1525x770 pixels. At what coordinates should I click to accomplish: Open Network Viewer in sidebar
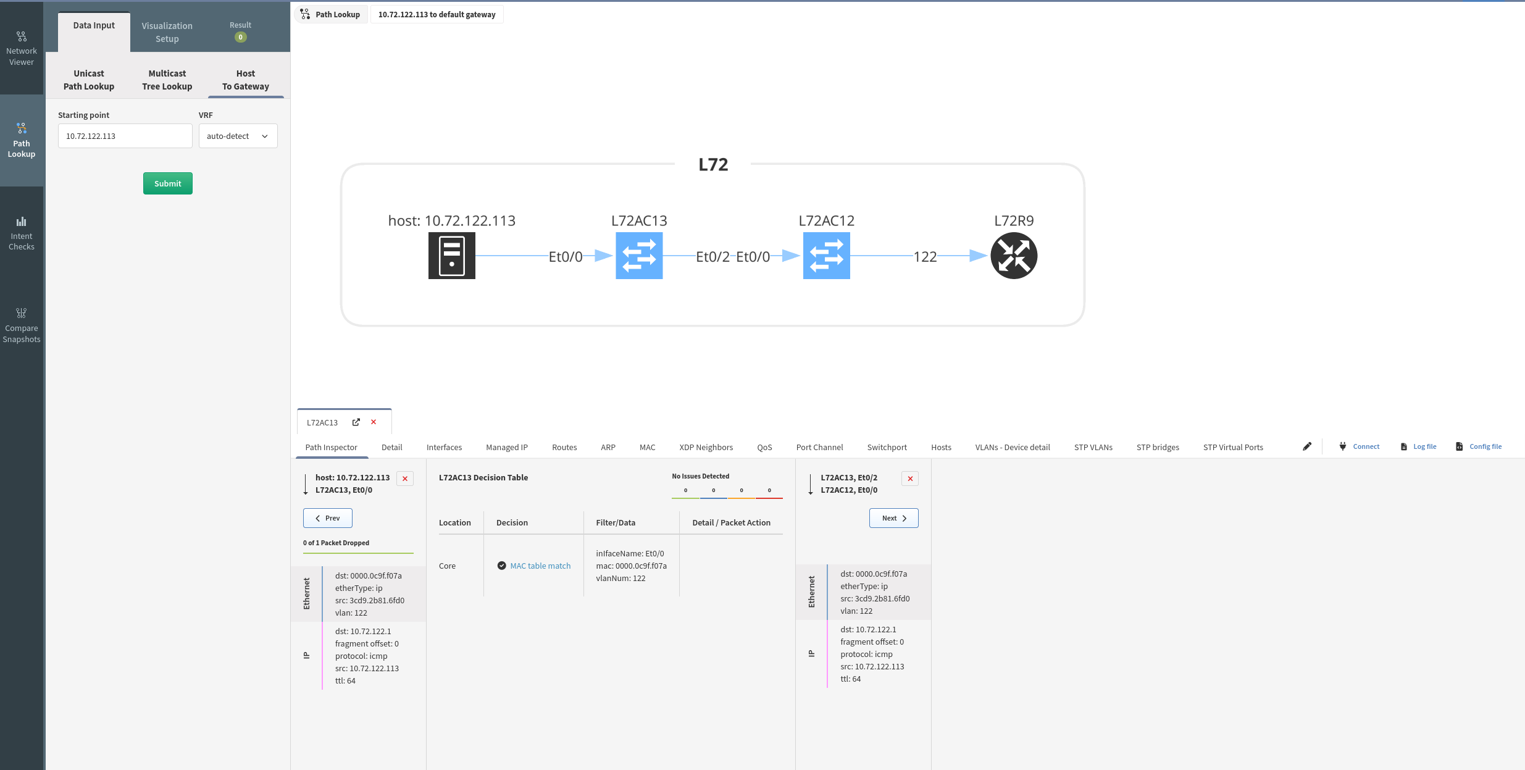[22, 48]
